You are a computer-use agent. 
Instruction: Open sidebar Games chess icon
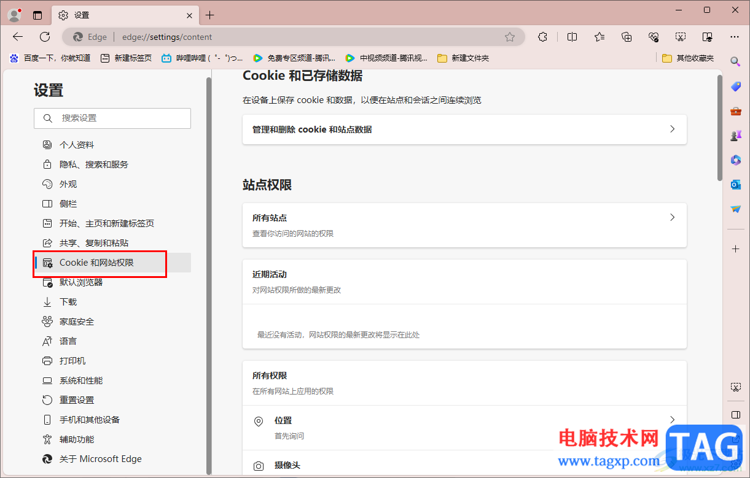point(735,136)
